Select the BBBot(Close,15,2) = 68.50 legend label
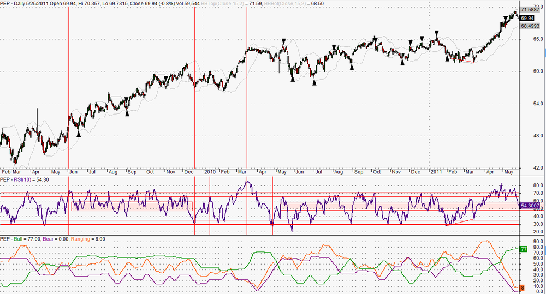This screenshot has height=294, width=546. tap(294, 3)
